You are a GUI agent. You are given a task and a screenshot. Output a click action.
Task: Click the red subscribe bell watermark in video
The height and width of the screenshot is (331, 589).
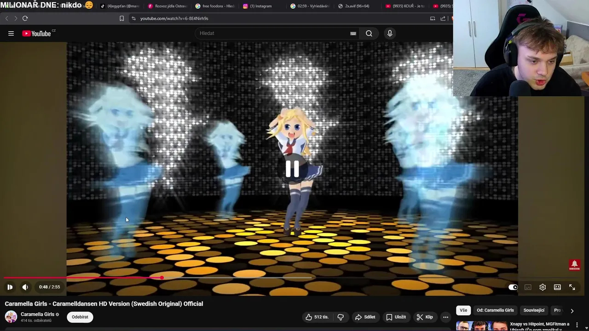tap(574, 265)
